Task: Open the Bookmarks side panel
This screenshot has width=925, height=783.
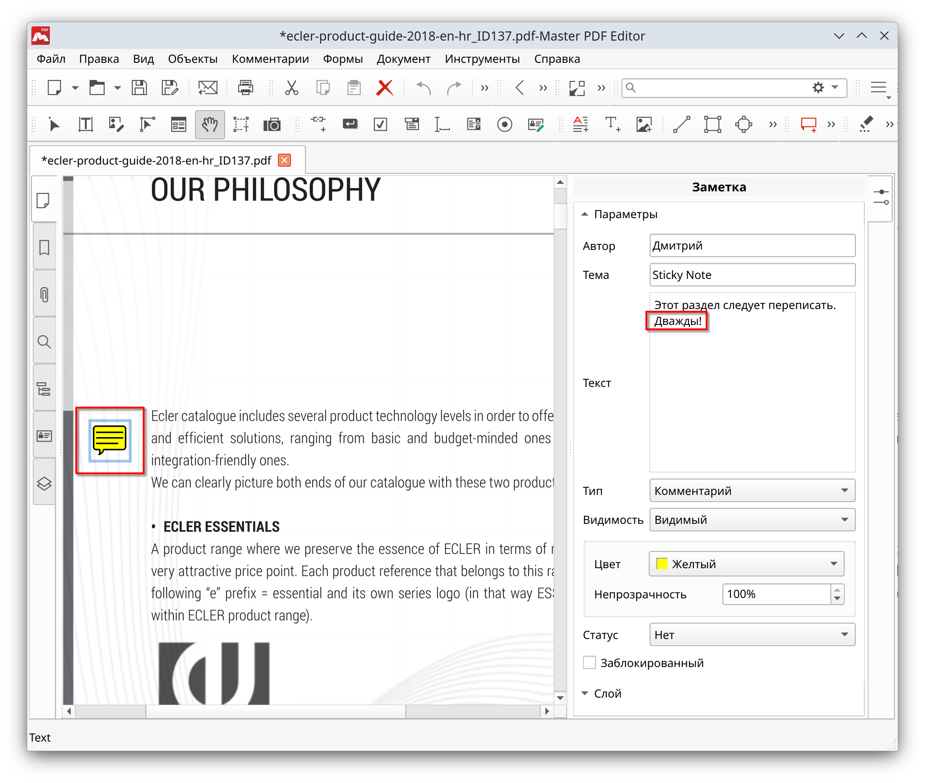Action: 44,248
